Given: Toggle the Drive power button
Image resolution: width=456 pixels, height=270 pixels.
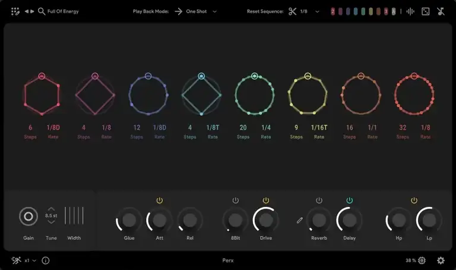Looking at the screenshot, I should coord(266,200).
